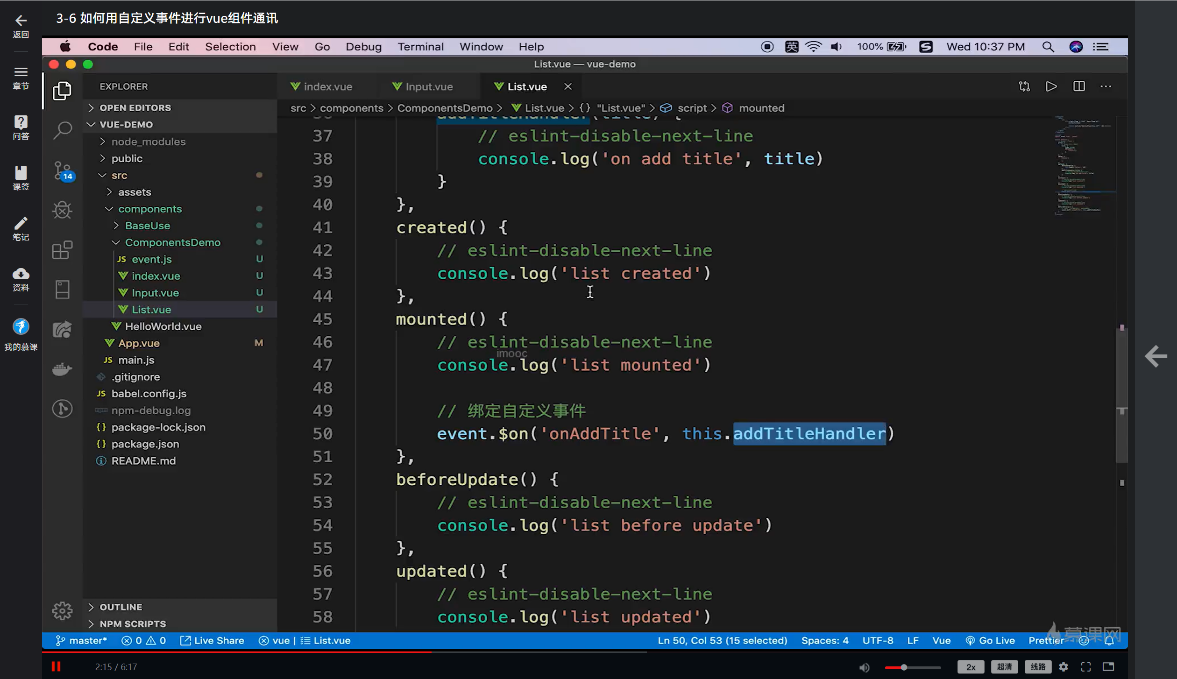Click the Run play icon in editor toolbar

click(1051, 86)
